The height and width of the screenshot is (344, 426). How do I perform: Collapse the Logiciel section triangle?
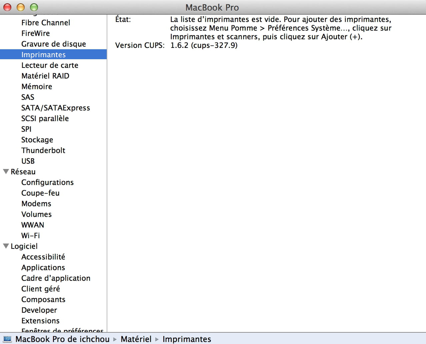[x=6, y=246]
